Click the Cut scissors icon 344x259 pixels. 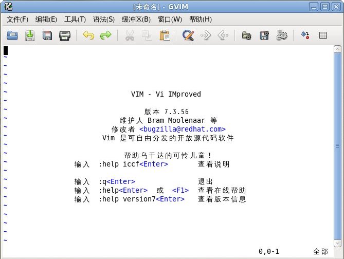click(130, 35)
